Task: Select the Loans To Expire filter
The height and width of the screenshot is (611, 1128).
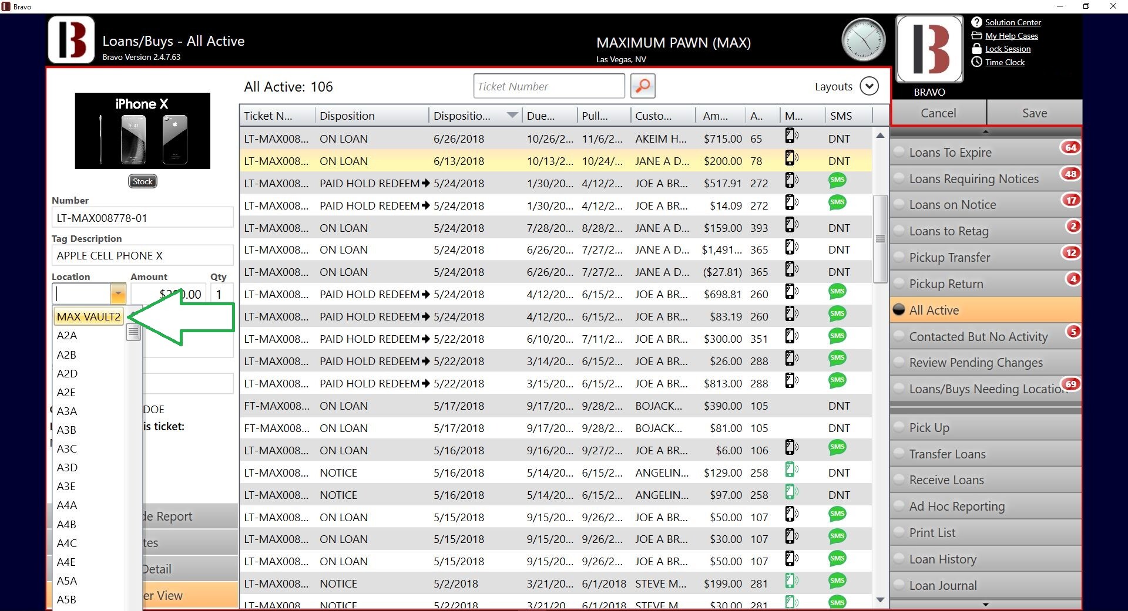Action: pyautogui.click(x=986, y=152)
